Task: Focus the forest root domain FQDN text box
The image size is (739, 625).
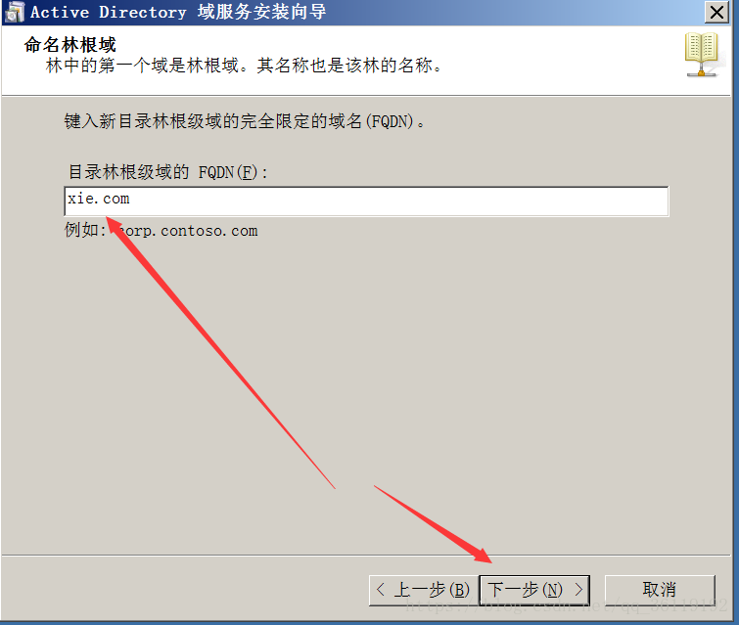Action: (366, 201)
